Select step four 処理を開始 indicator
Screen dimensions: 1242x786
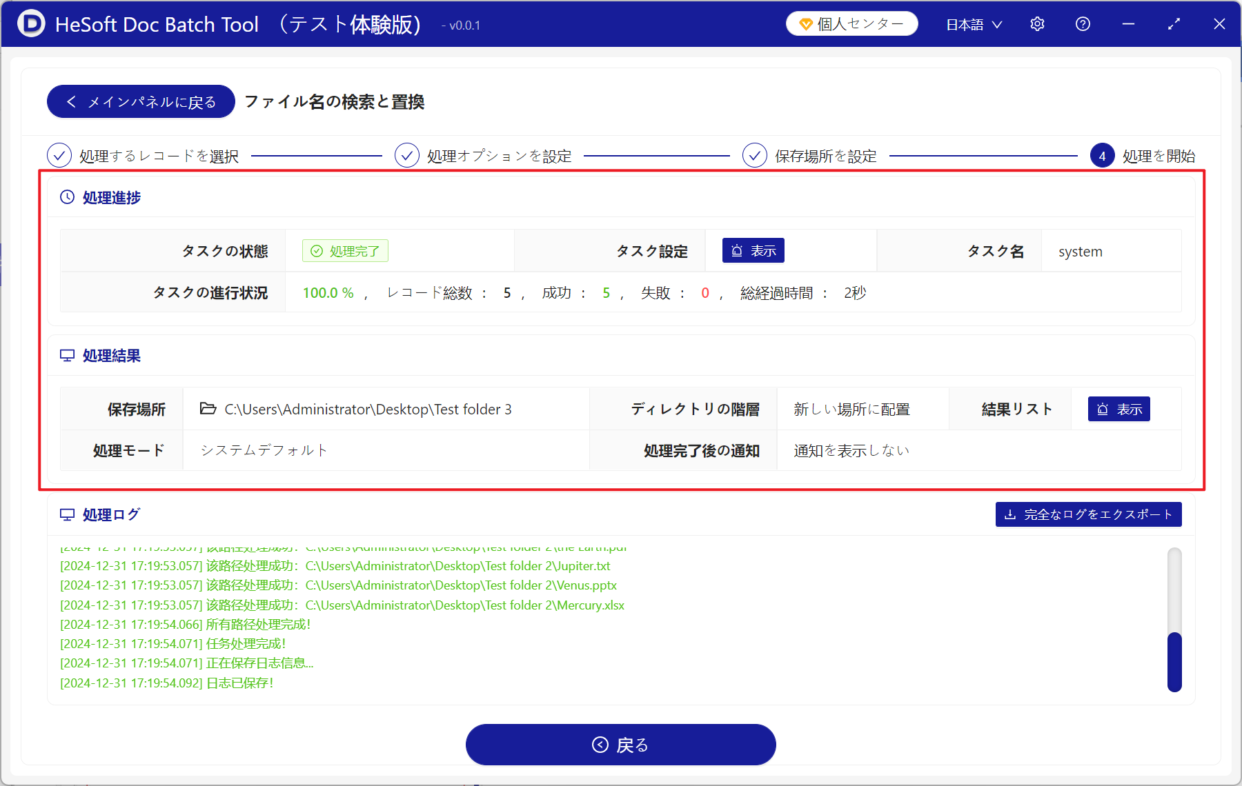1102,156
